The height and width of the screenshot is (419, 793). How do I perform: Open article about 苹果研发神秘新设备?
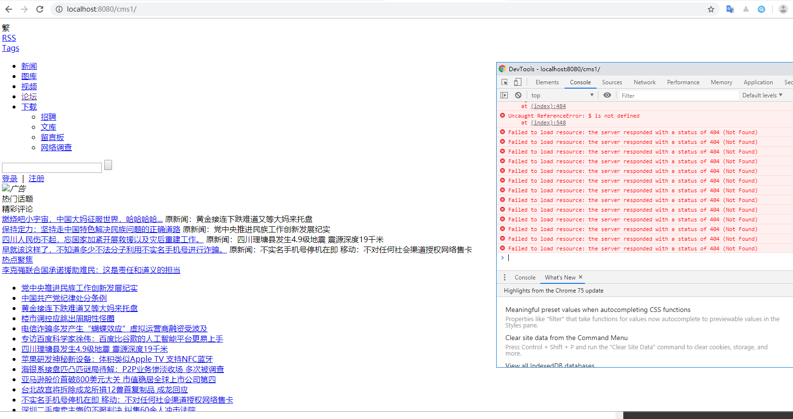pos(117,359)
